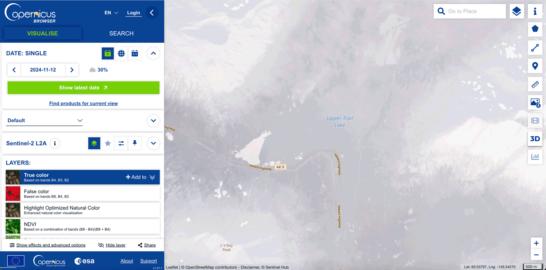Select the draw area of interest polygon tool
This screenshot has width=546, height=270.
(535, 29)
